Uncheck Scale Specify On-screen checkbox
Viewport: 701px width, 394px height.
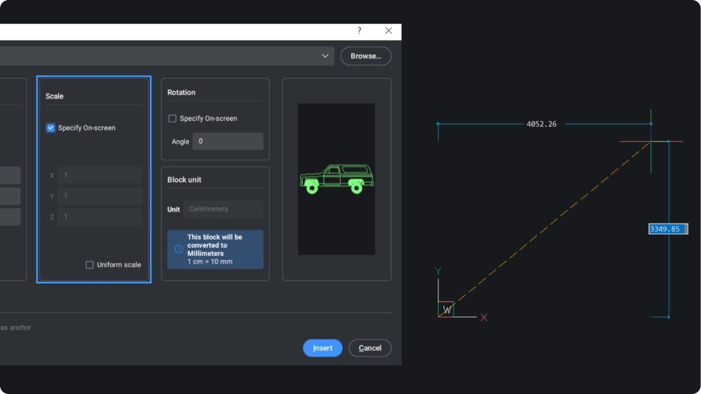click(50, 128)
